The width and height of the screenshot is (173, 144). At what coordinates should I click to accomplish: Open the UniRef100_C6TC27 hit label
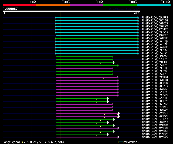pos(155,24)
